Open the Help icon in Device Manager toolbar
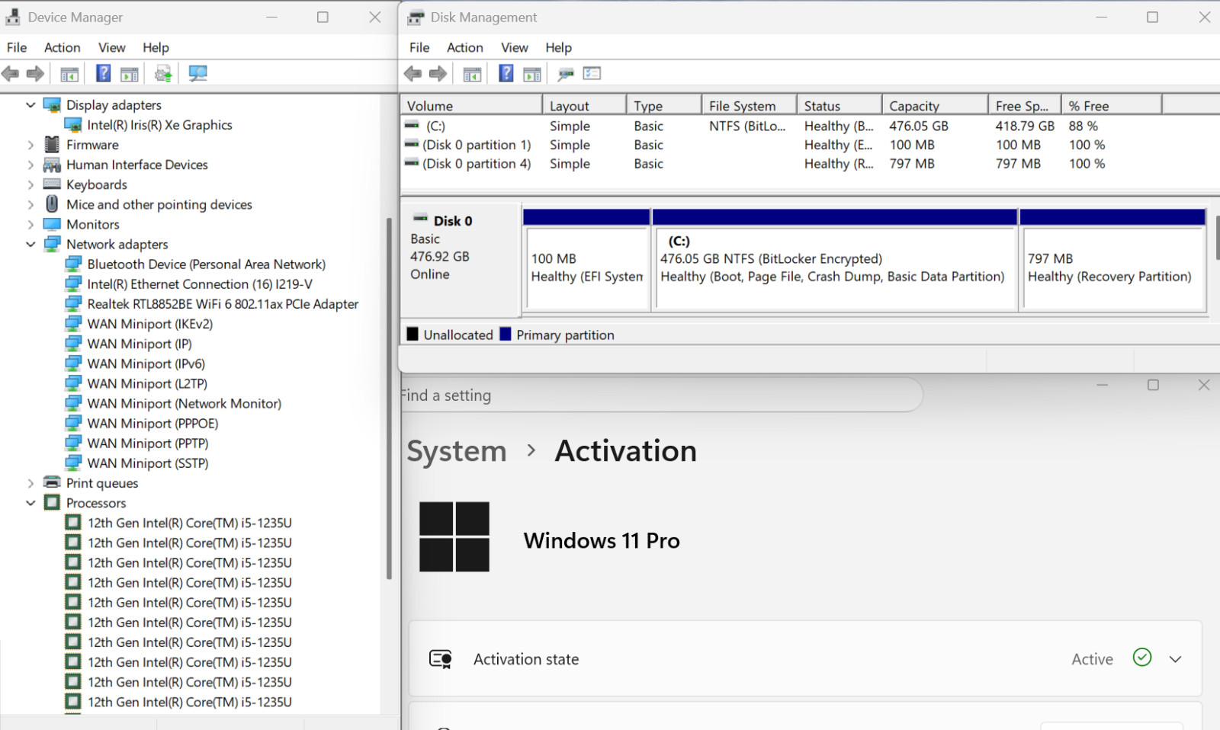This screenshot has width=1220, height=730. 103,74
